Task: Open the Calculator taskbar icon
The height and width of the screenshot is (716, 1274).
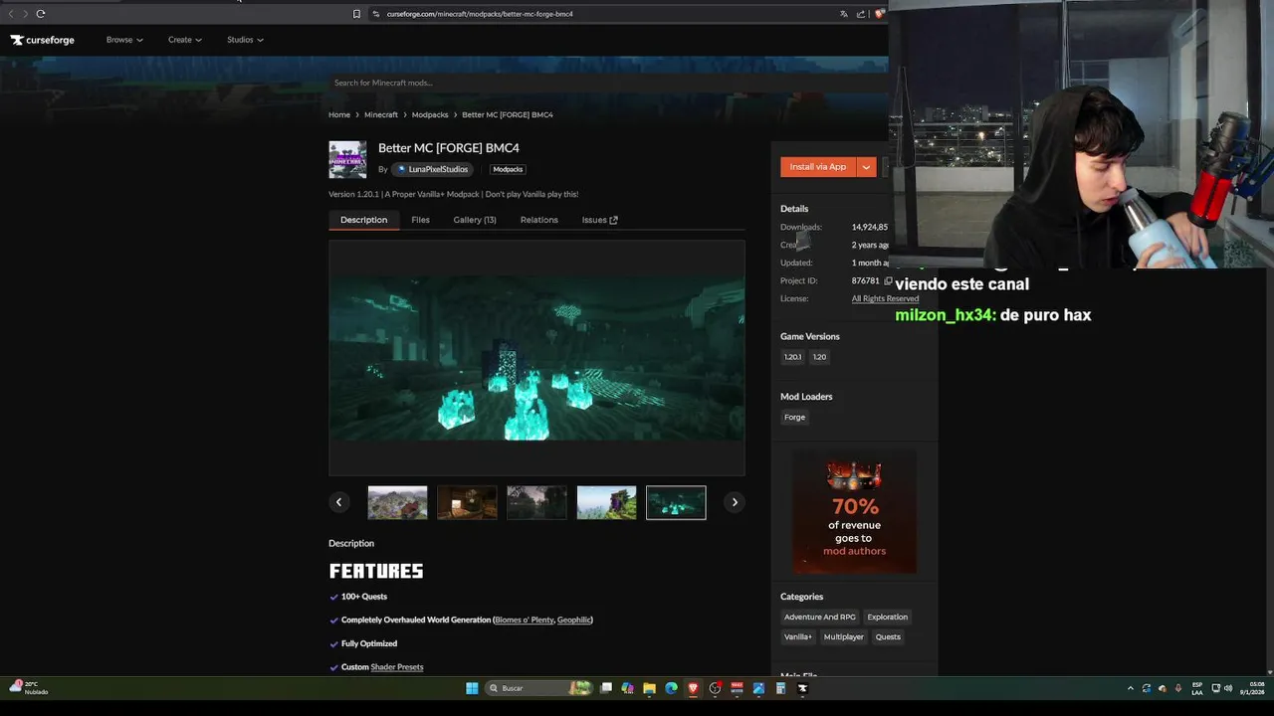Action: tap(780, 688)
